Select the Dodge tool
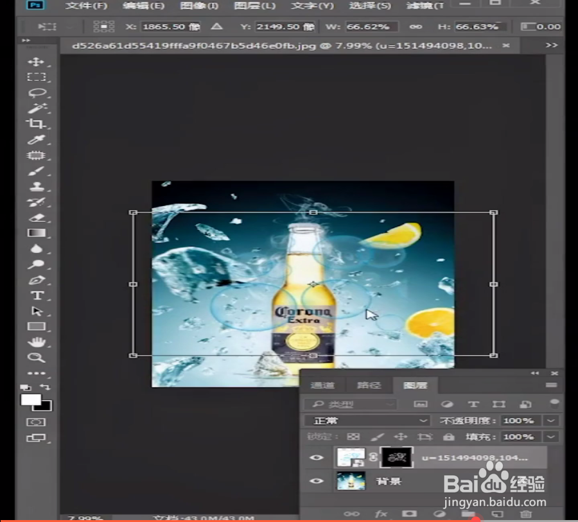 (36, 265)
